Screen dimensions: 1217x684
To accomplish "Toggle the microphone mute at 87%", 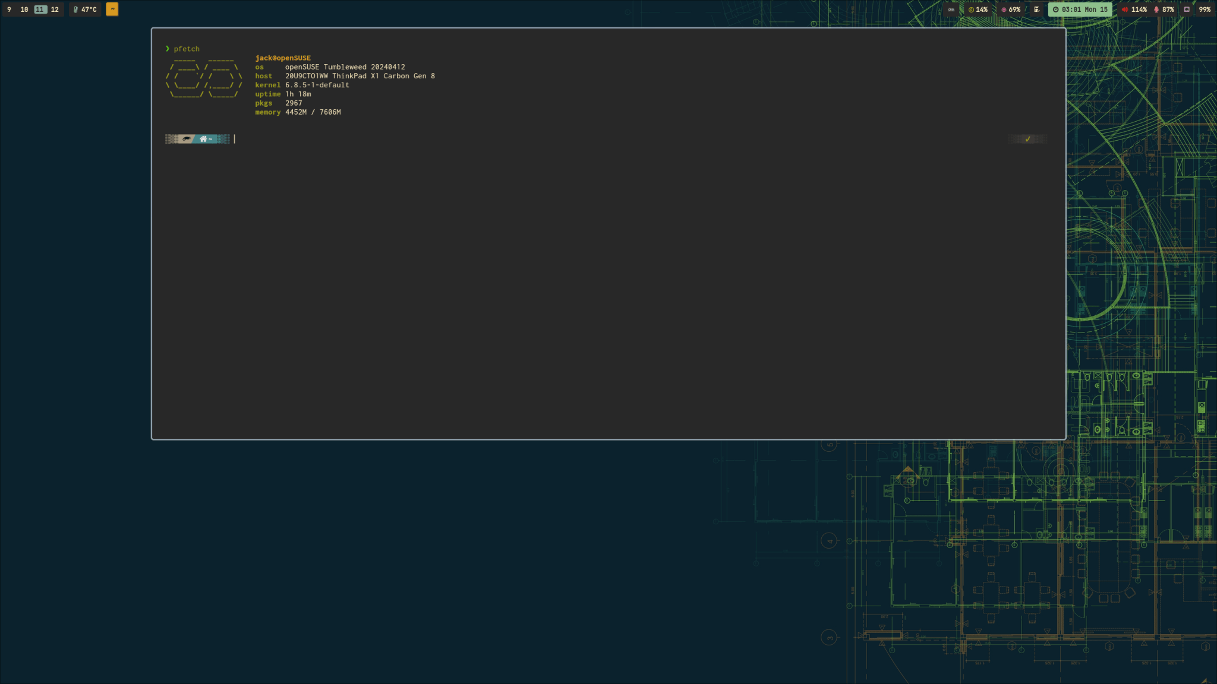I will pos(1156,9).
